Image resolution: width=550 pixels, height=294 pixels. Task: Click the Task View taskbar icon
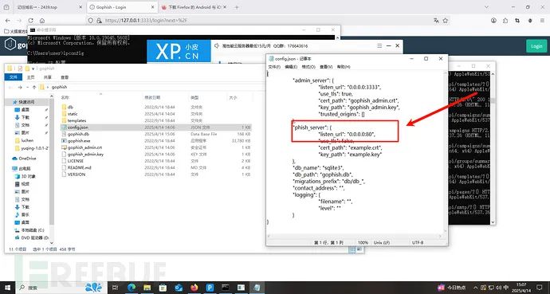pyautogui.click(x=115, y=288)
